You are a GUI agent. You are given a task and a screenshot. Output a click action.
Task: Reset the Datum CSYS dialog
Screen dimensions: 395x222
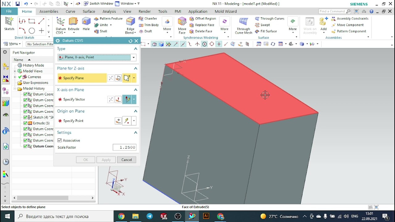[x=130, y=41]
